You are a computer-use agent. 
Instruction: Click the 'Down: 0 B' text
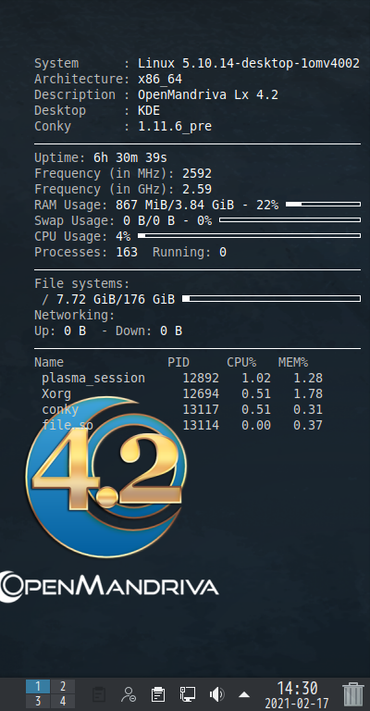coord(149,331)
